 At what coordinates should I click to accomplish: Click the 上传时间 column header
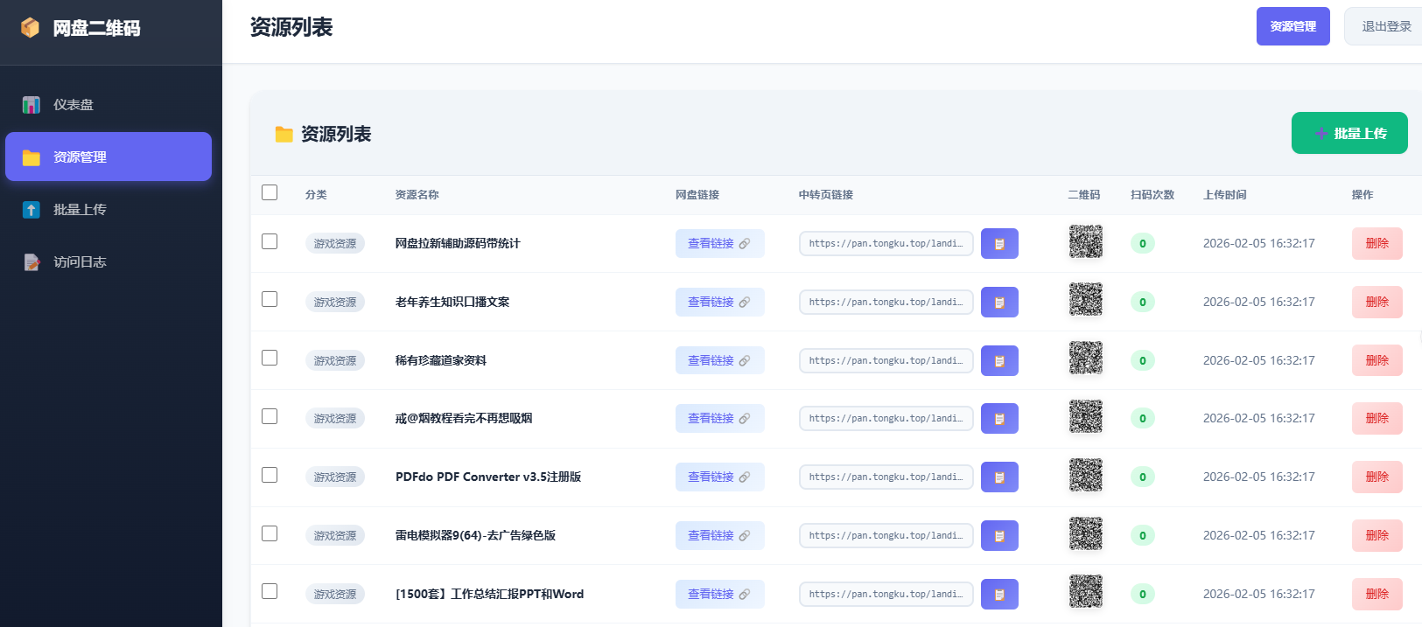point(1225,194)
